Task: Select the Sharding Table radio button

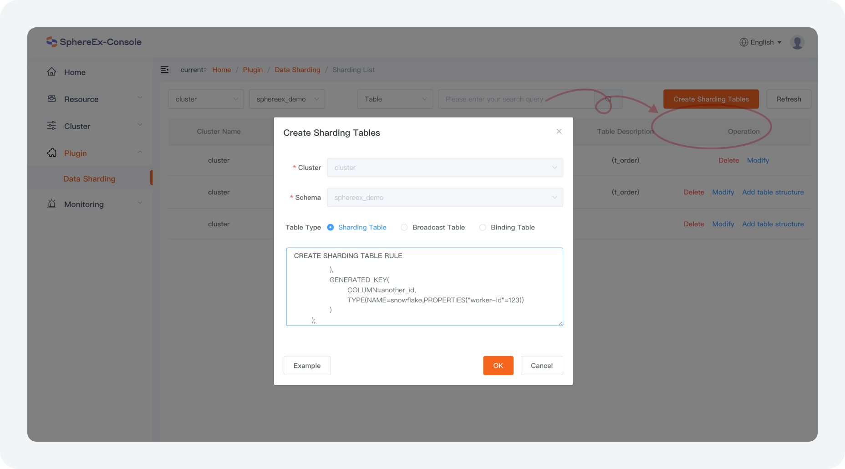Action: [331, 227]
